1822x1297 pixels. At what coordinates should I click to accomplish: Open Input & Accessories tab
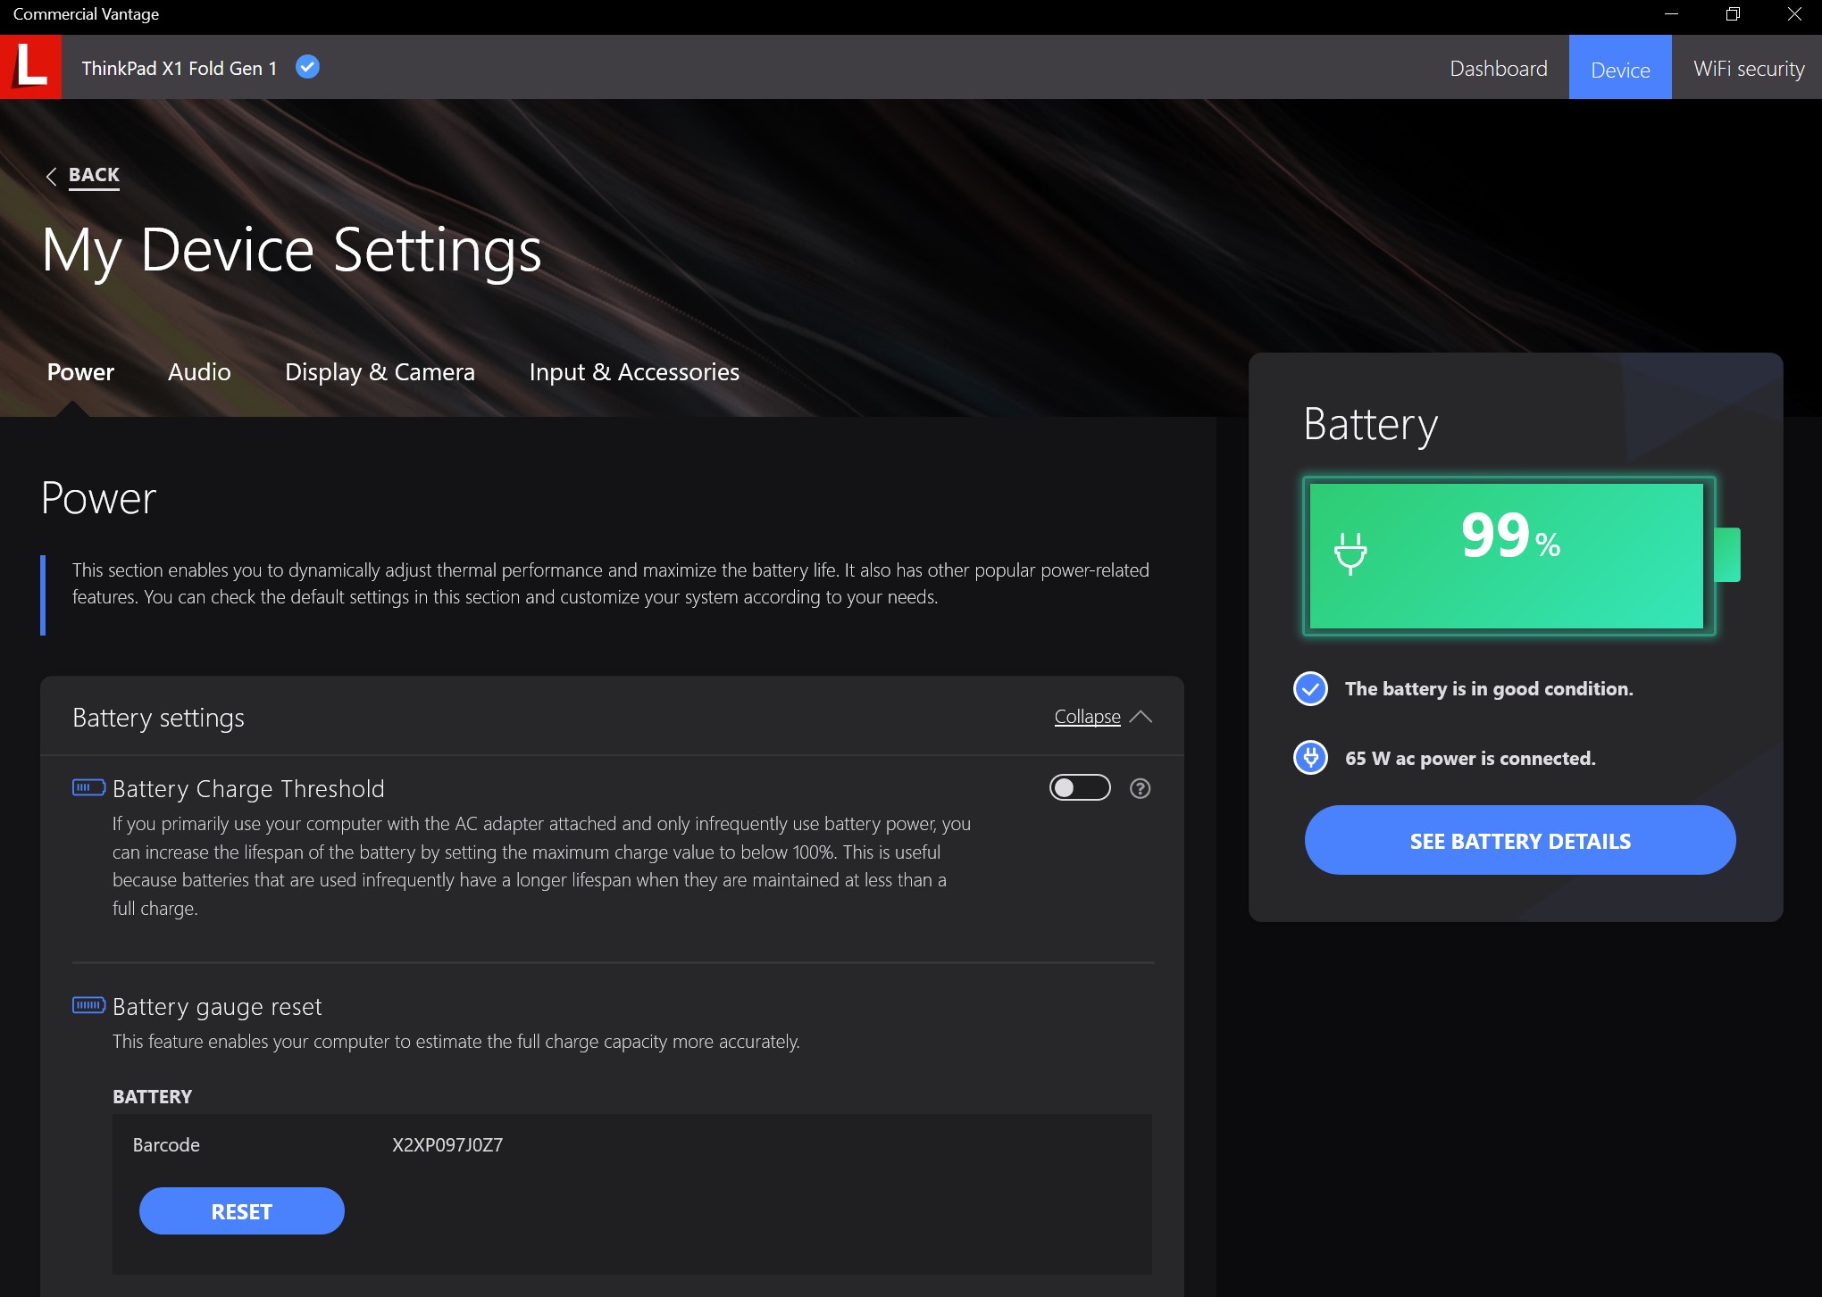[634, 372]
